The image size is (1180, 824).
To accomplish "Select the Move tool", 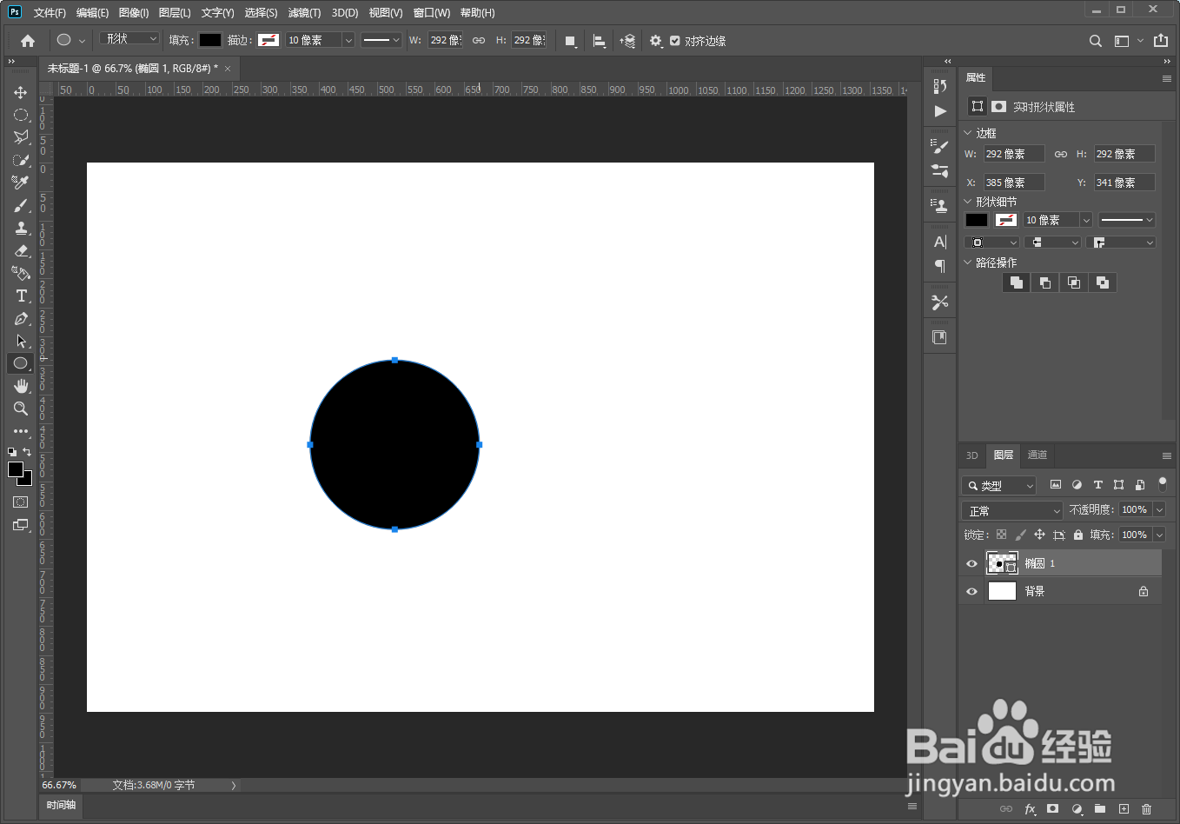I will (x=21, y=92).
